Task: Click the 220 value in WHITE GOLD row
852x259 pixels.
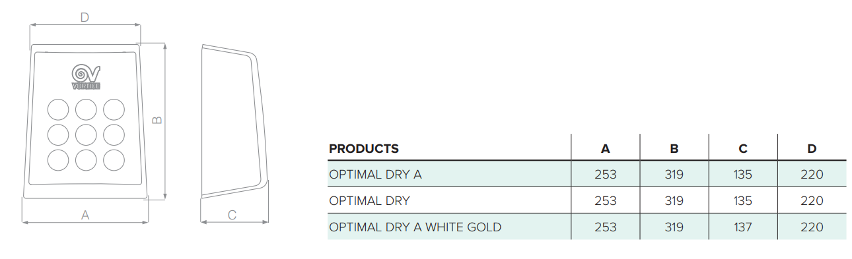Action: [x=812, y=227]
